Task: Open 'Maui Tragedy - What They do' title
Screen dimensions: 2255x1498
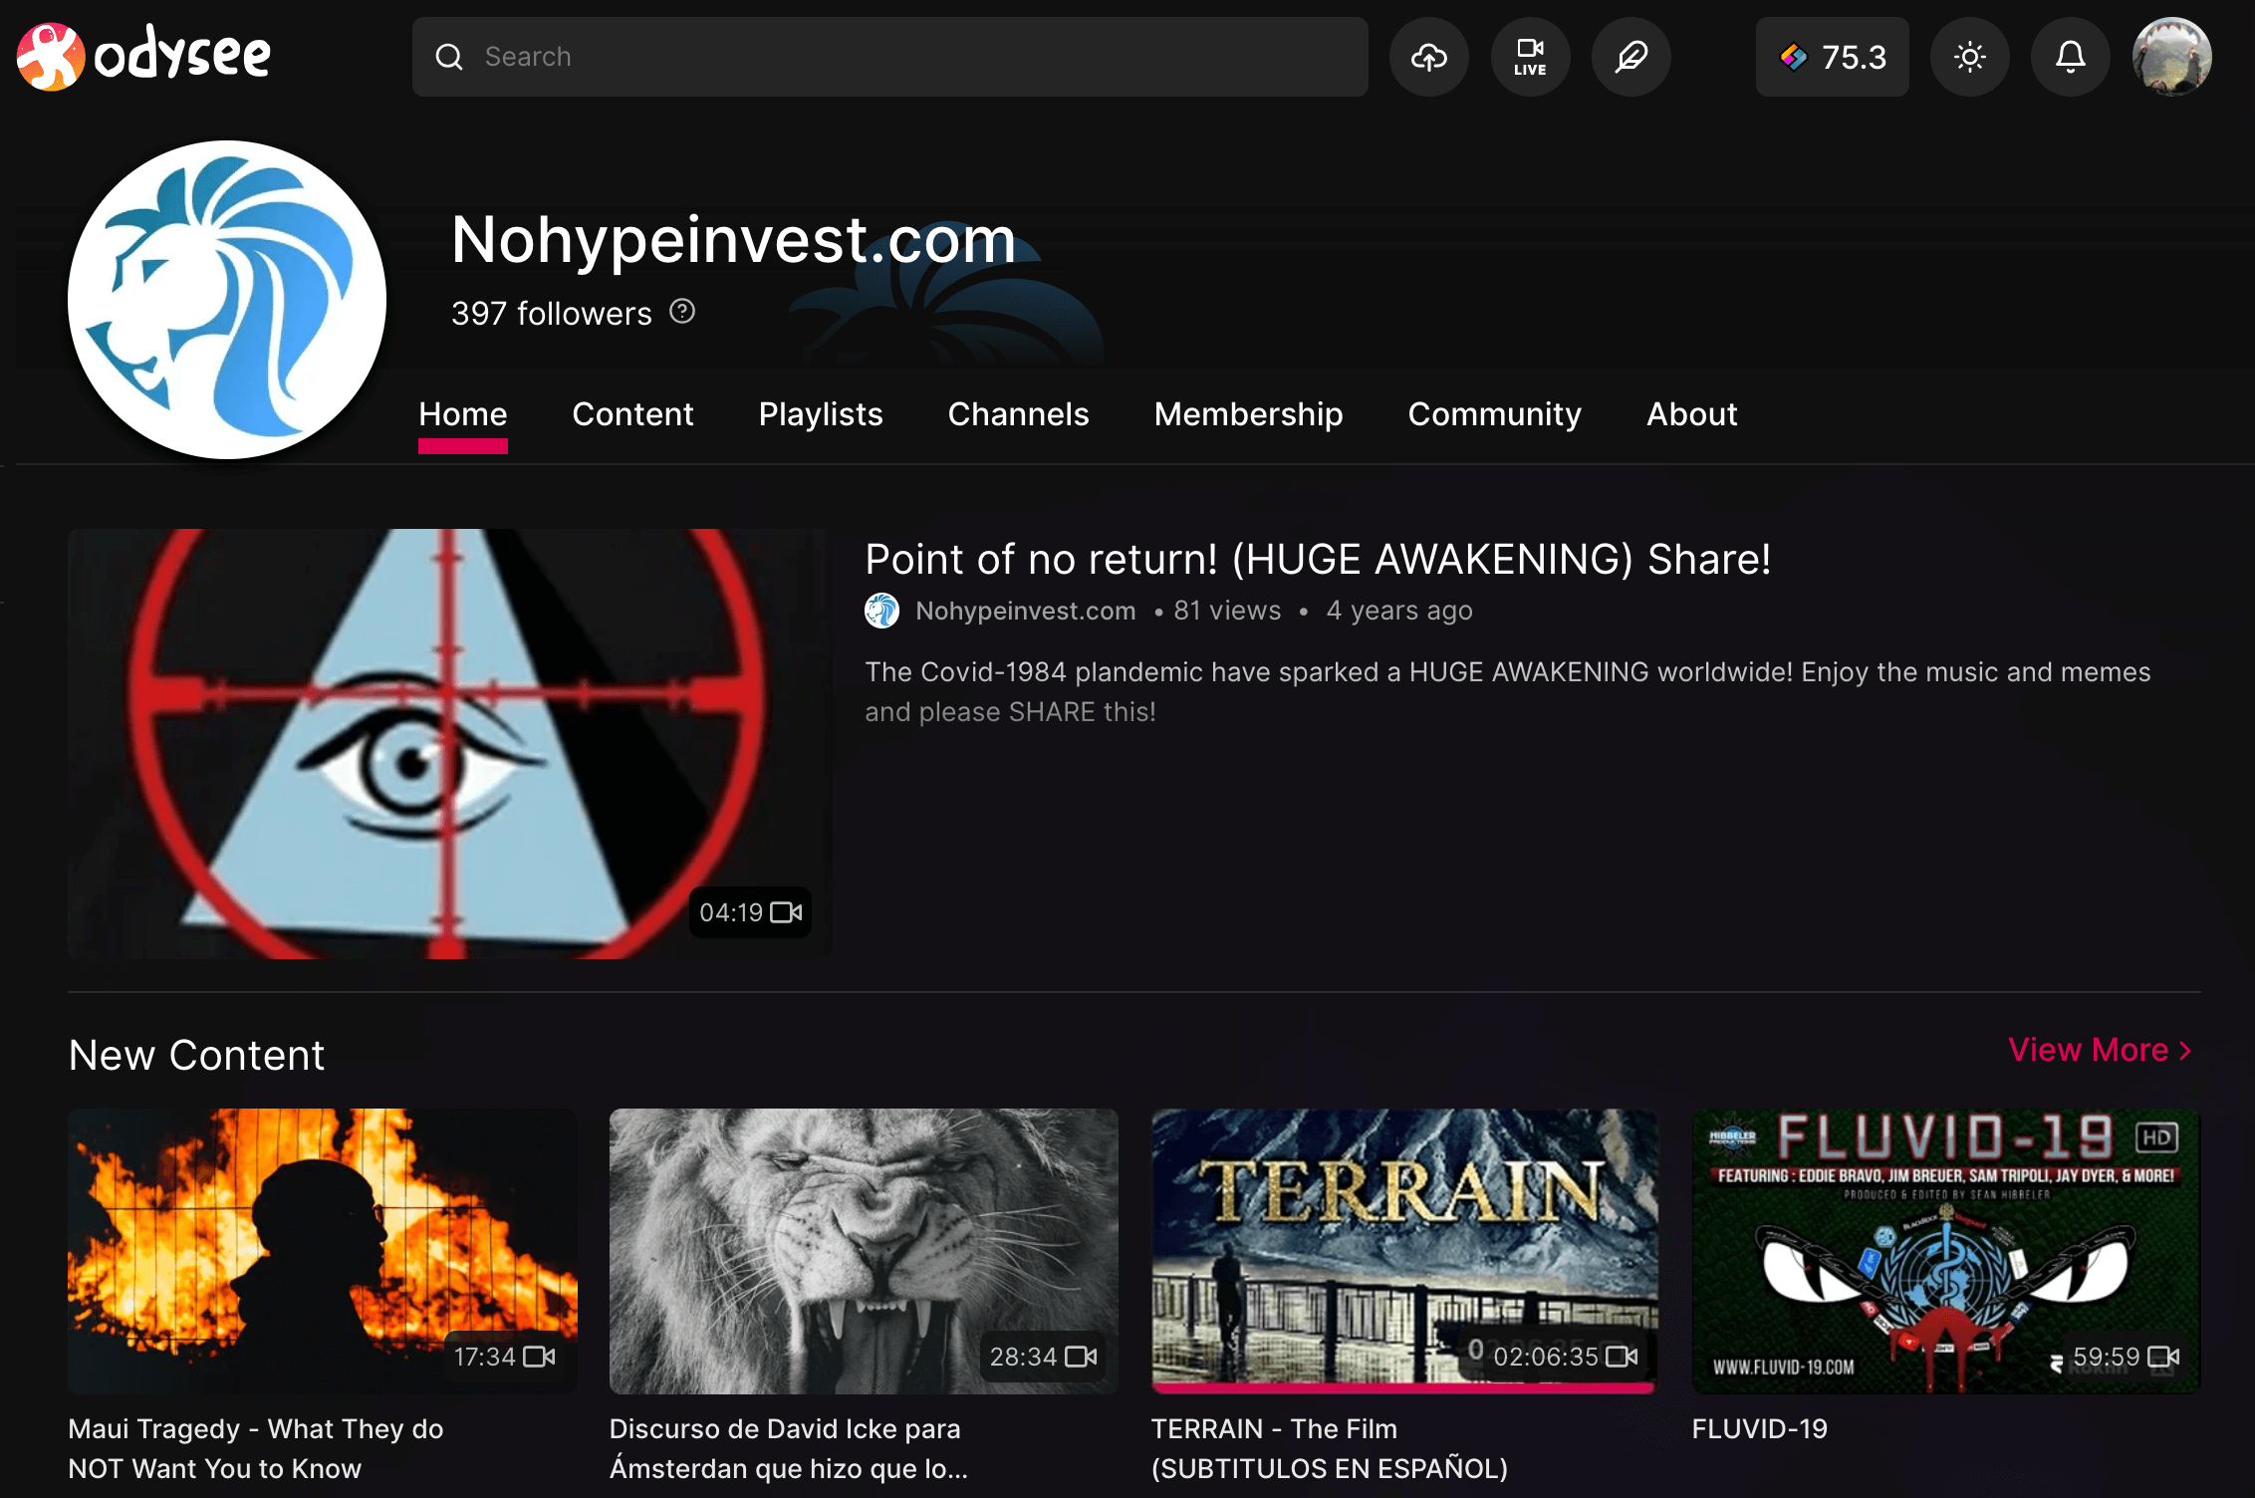Action: 256,1448
